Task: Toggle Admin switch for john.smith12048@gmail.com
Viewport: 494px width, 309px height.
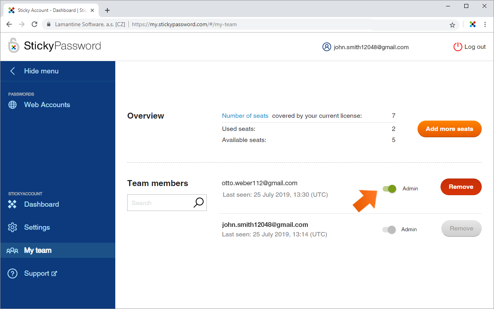Action: (x=389, y=230)
